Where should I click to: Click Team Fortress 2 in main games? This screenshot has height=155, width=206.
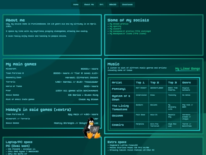coord(52,73)
